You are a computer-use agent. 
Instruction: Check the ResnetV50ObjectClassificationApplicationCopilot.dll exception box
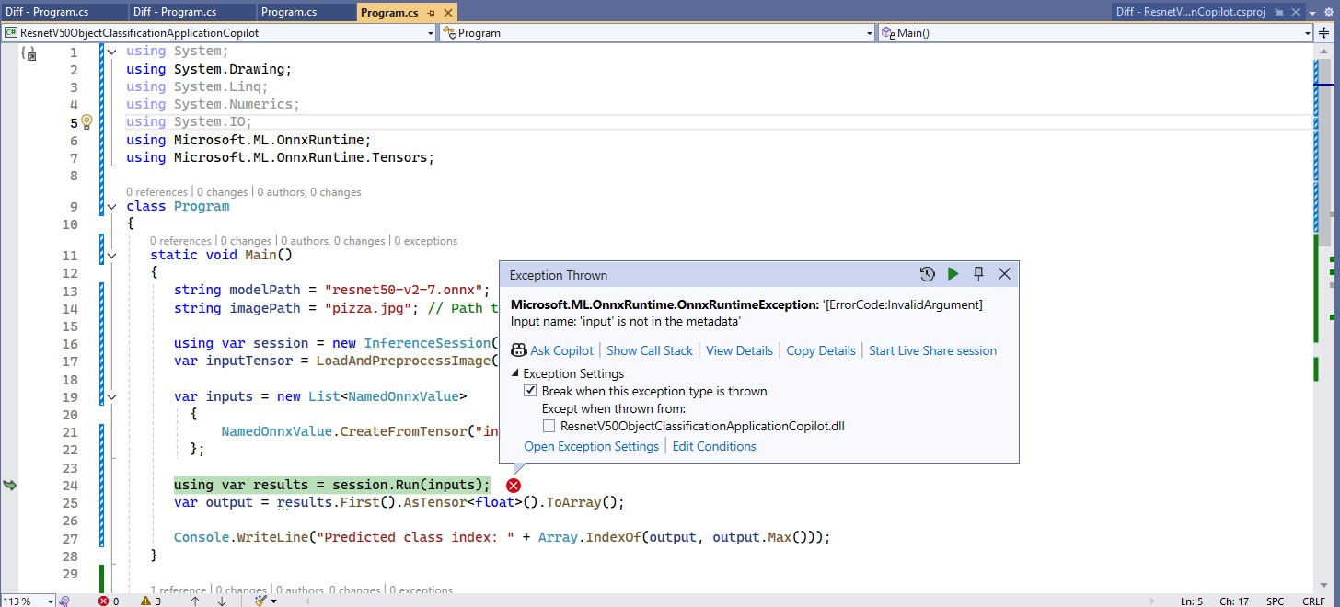click(549, 426)
